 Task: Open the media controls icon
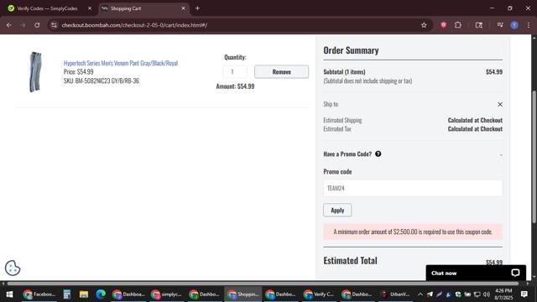tap(500, 25)
